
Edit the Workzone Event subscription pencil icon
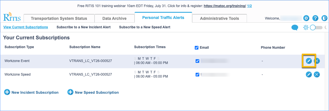pos(309,61)
